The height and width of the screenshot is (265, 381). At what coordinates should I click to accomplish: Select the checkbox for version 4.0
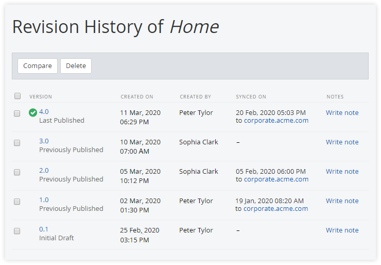click(x=17, y=113)
